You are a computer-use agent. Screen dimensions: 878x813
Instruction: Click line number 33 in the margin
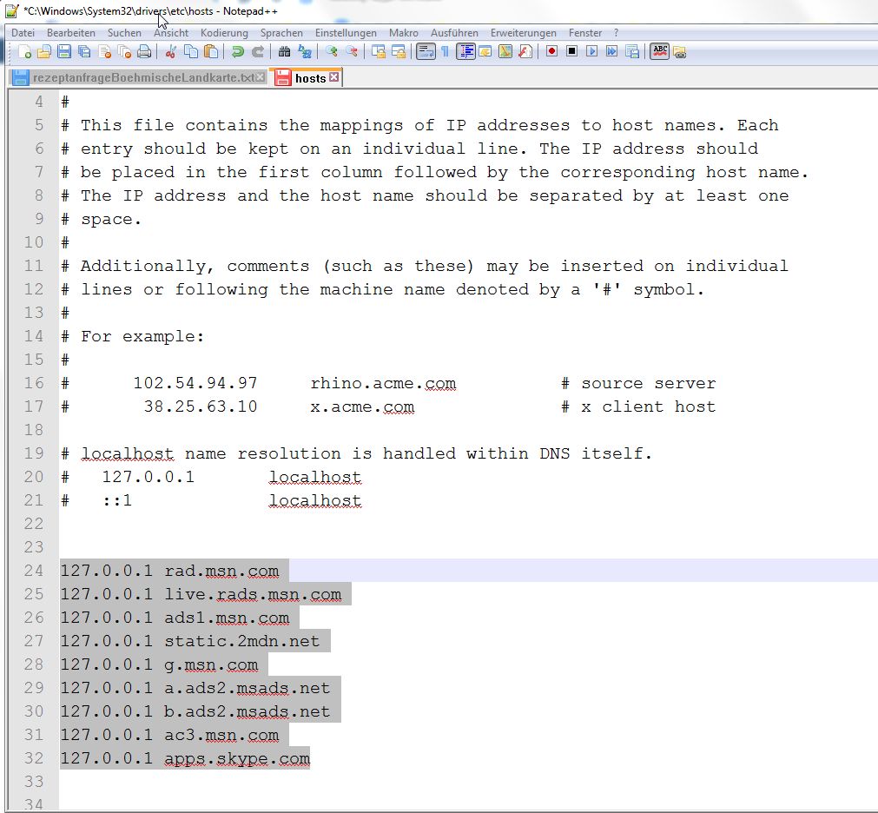pyautogui.click(x=34, y=782)
